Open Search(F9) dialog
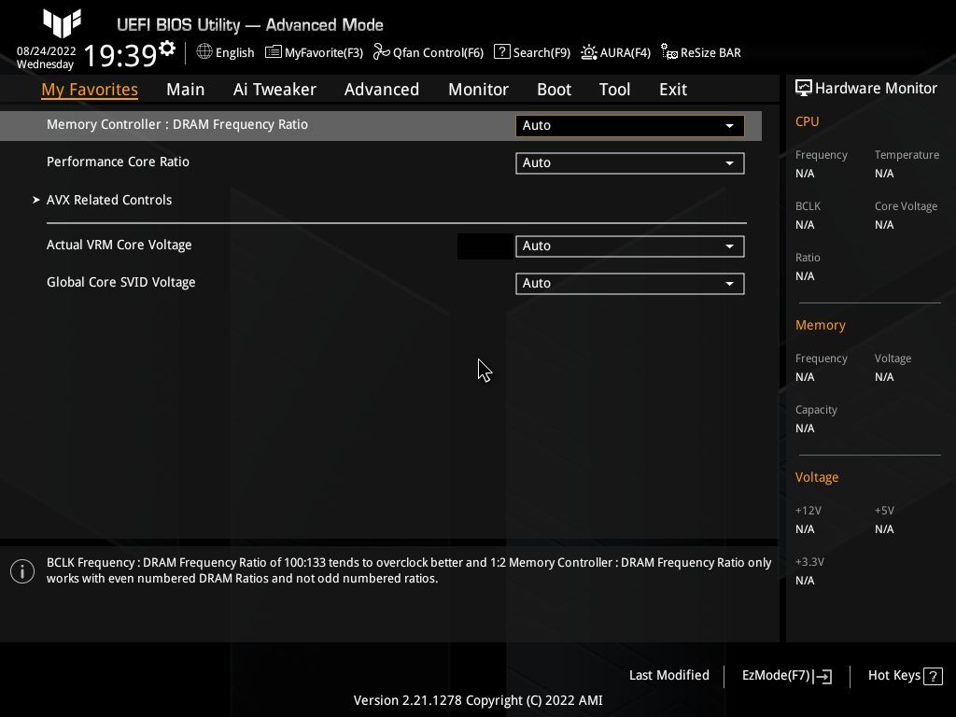 pyautogui.click(x=541, y=52)
